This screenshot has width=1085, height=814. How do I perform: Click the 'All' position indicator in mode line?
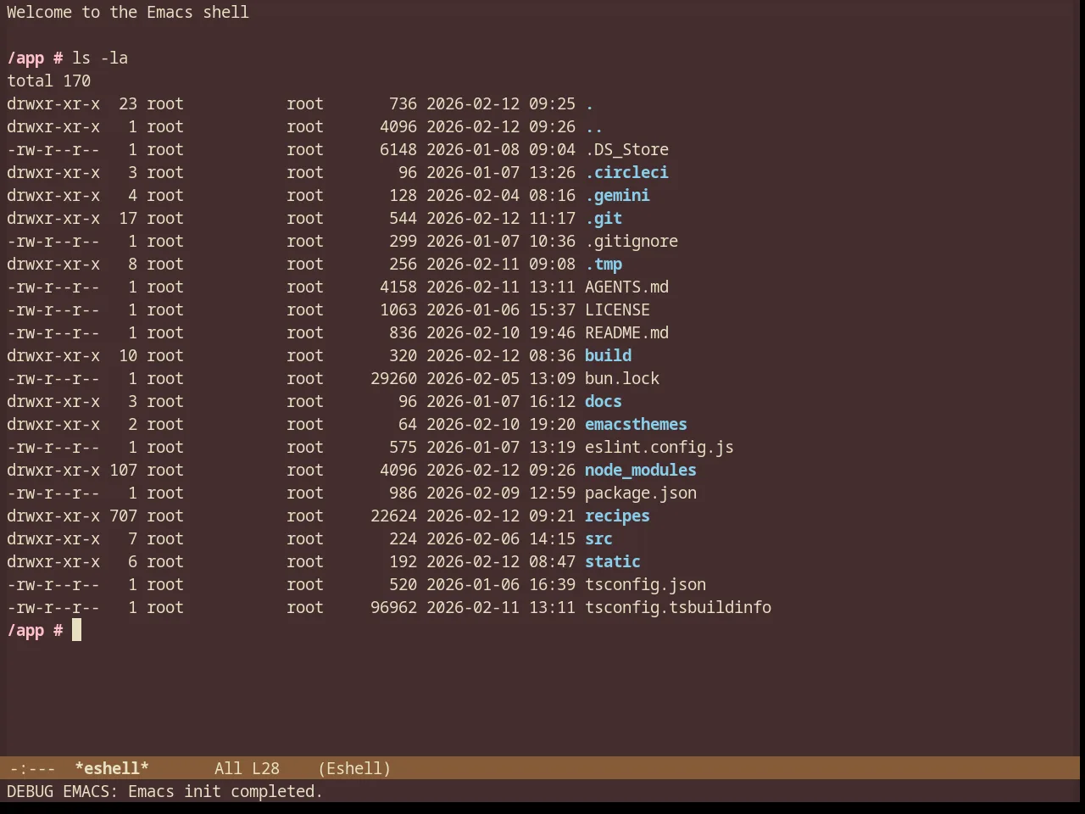tap(228, 768)
